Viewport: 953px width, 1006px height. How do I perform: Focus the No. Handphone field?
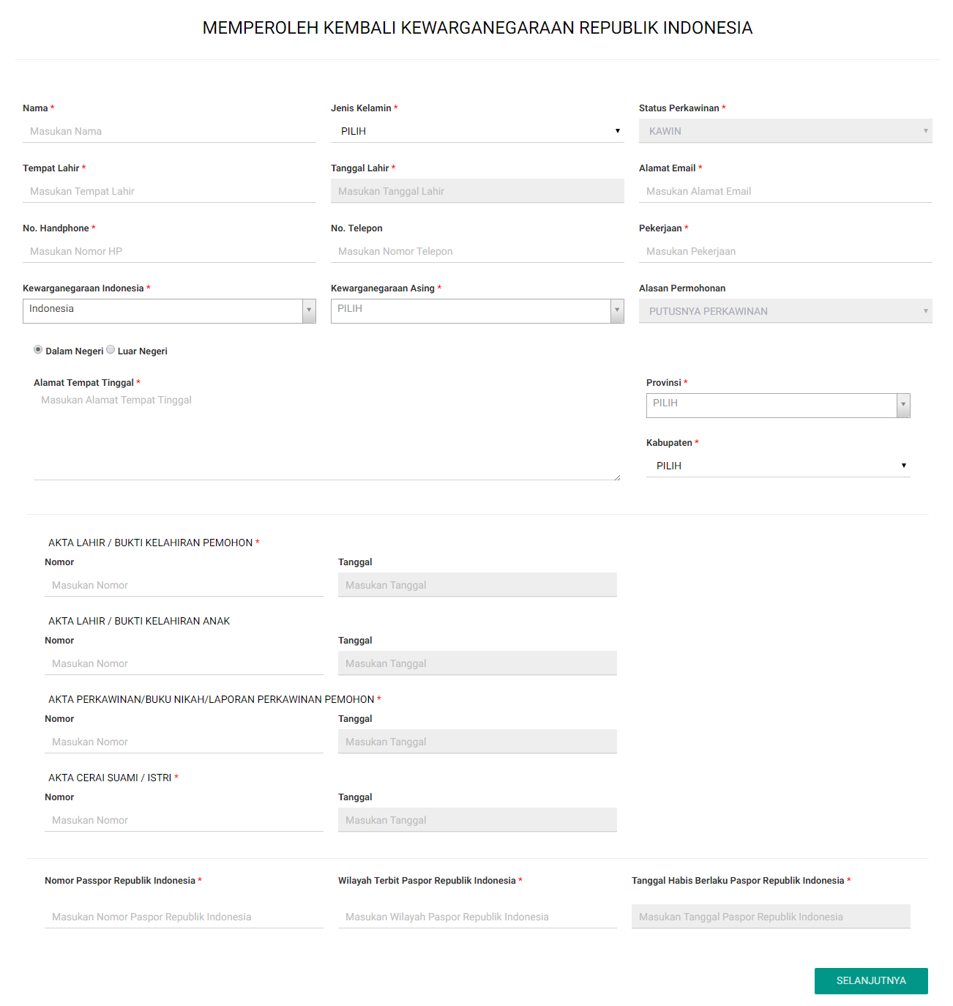[169, 251]
